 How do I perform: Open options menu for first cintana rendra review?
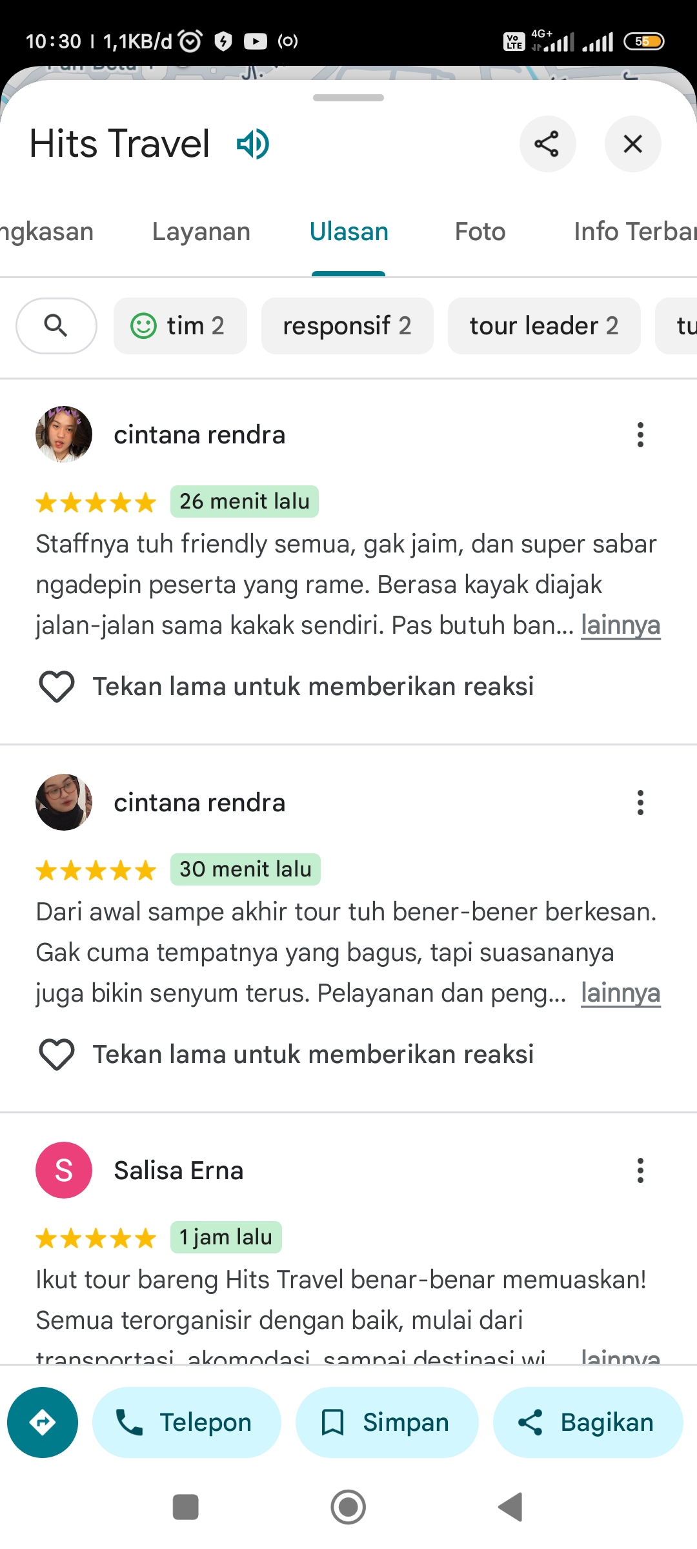640,435
